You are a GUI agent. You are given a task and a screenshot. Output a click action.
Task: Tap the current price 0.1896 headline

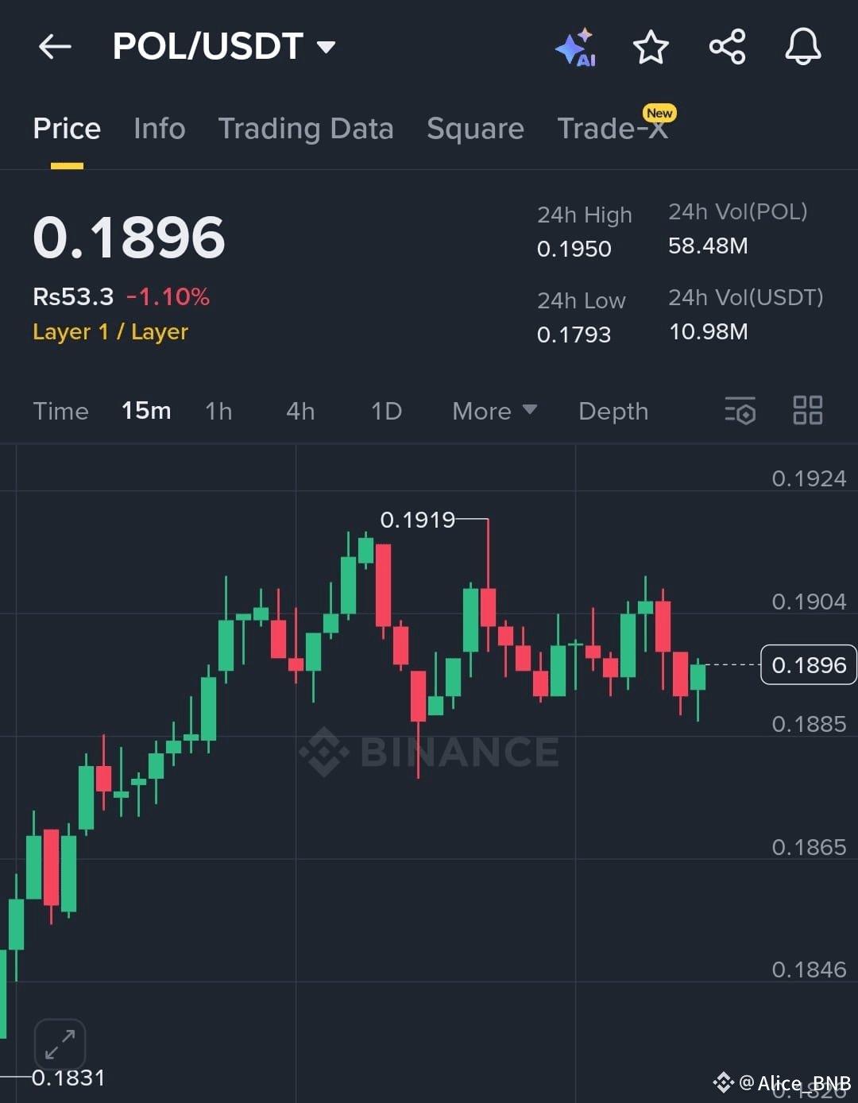129,238
